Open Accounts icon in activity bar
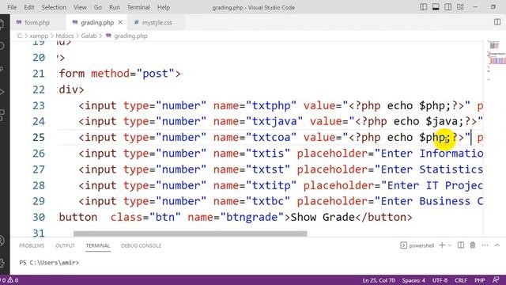506x285 pixels. (2, 241)
